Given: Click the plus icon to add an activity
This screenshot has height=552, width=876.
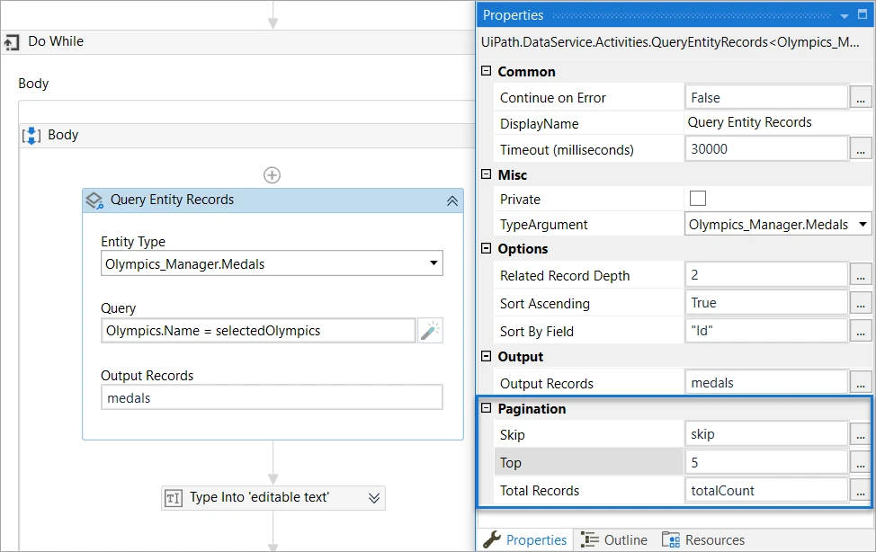Looking at the screenshot, I should point(273,175).
